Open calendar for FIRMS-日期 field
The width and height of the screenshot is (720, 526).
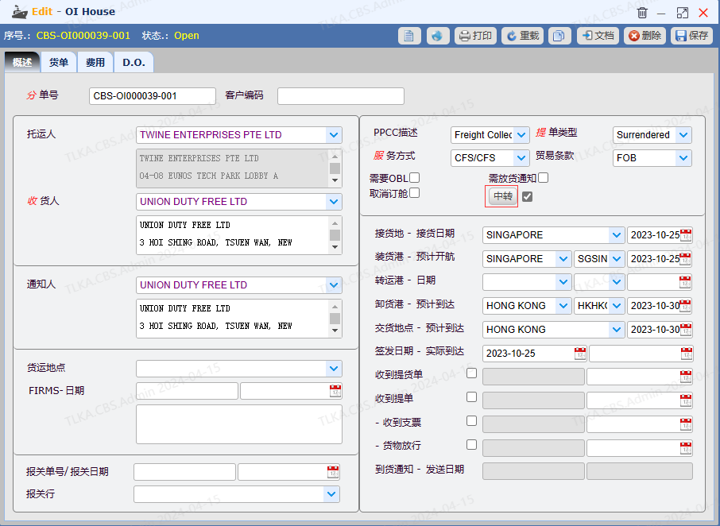(335, 391)
